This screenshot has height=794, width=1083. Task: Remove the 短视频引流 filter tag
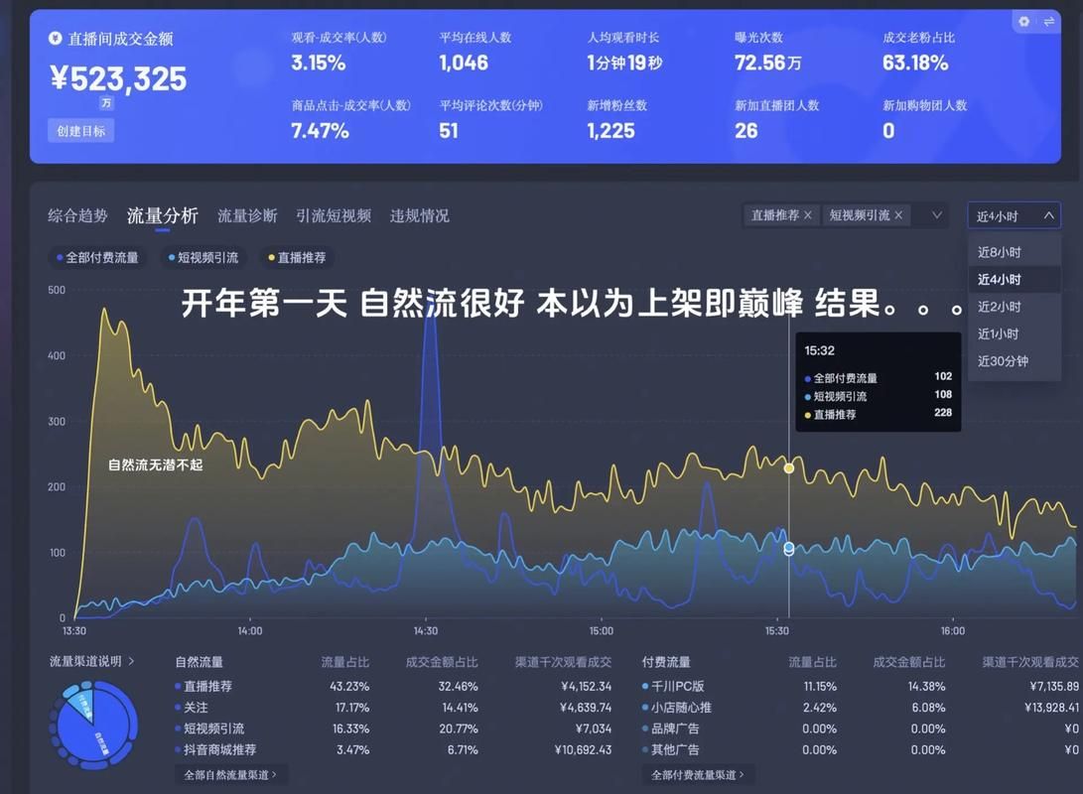(898, 215)
